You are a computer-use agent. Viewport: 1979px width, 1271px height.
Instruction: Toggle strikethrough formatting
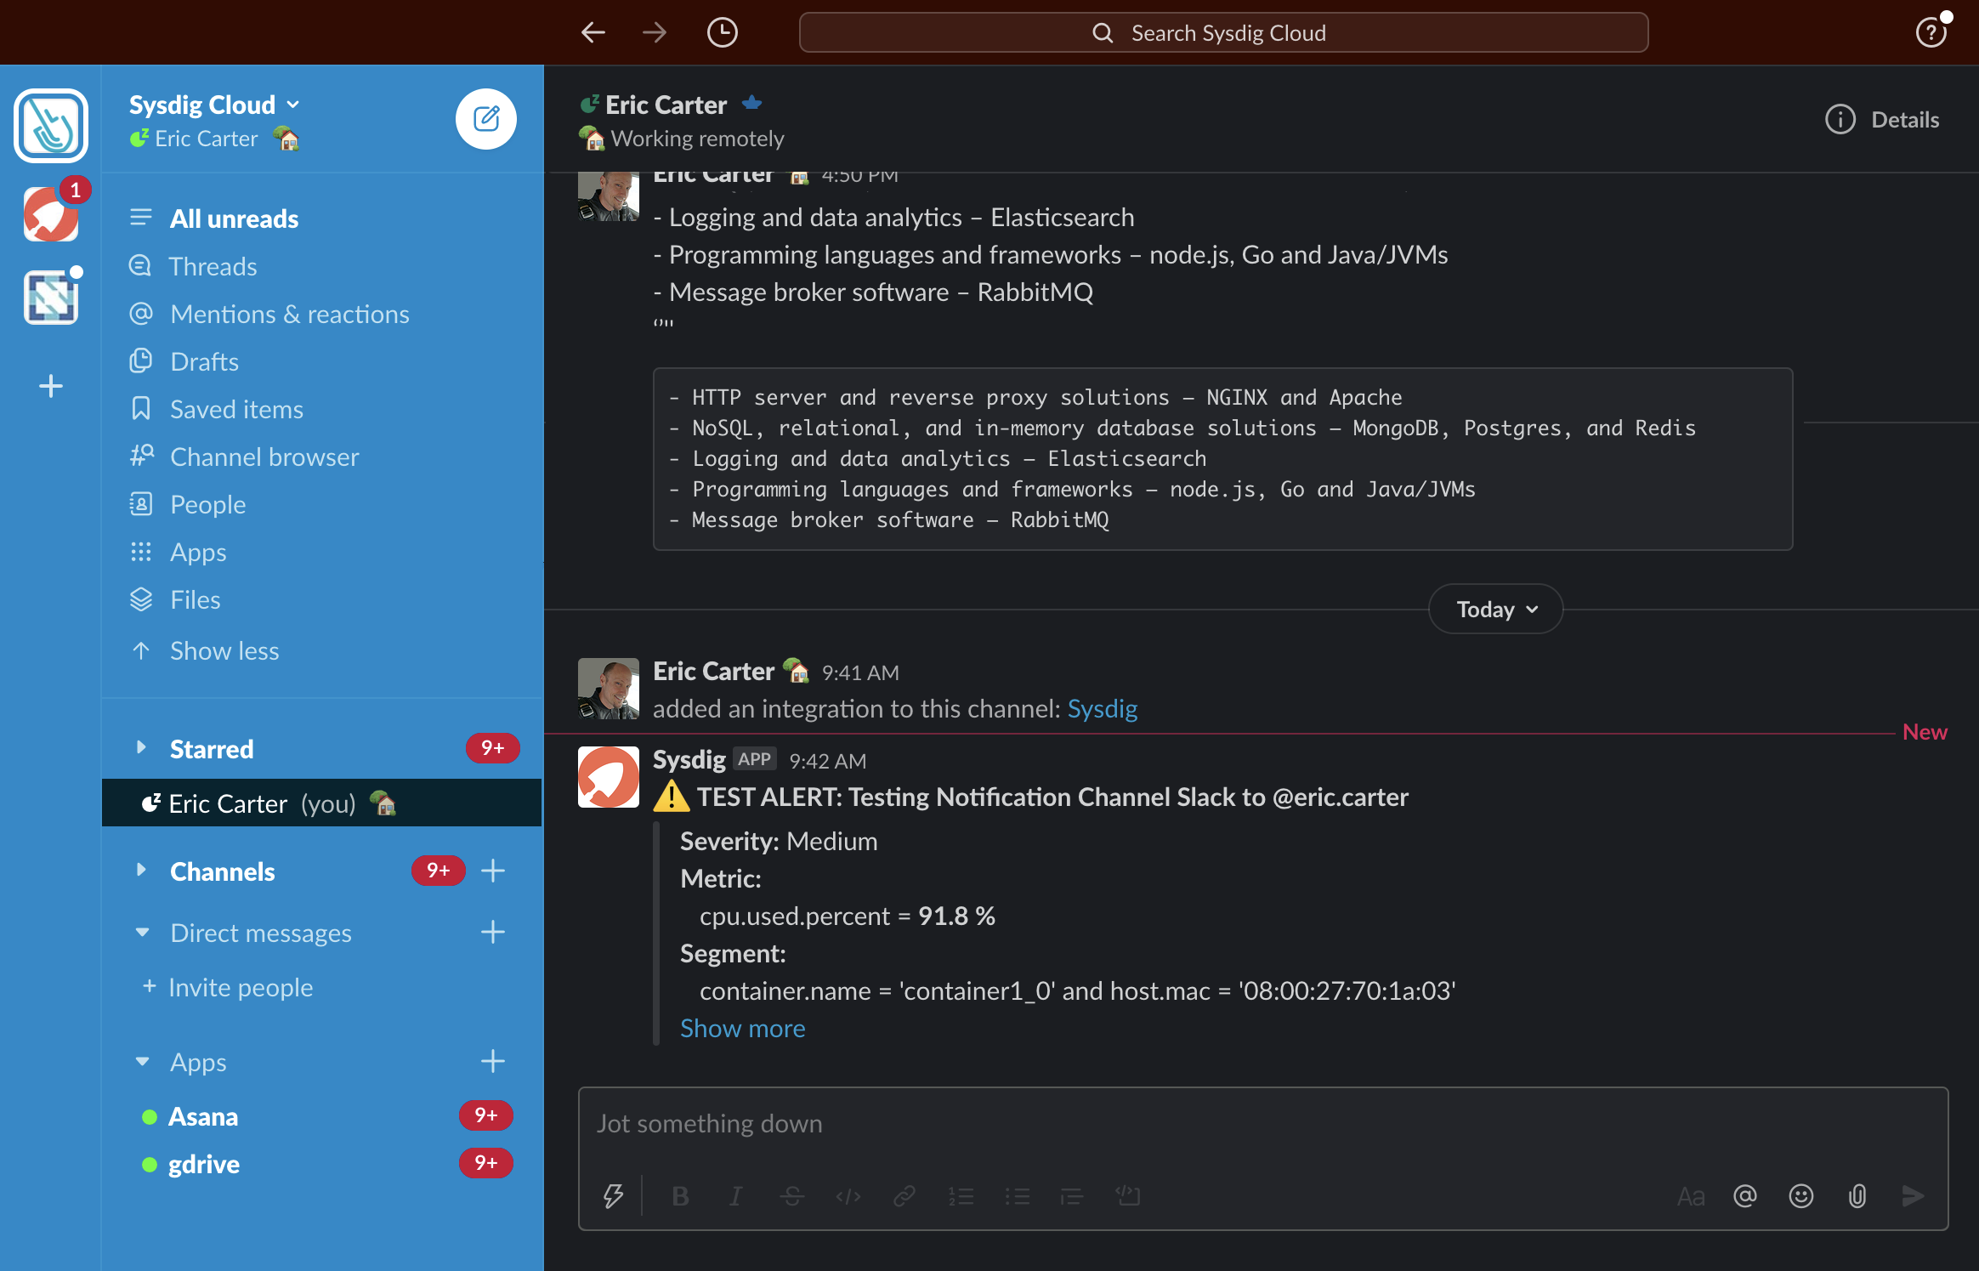[792, 1196]
